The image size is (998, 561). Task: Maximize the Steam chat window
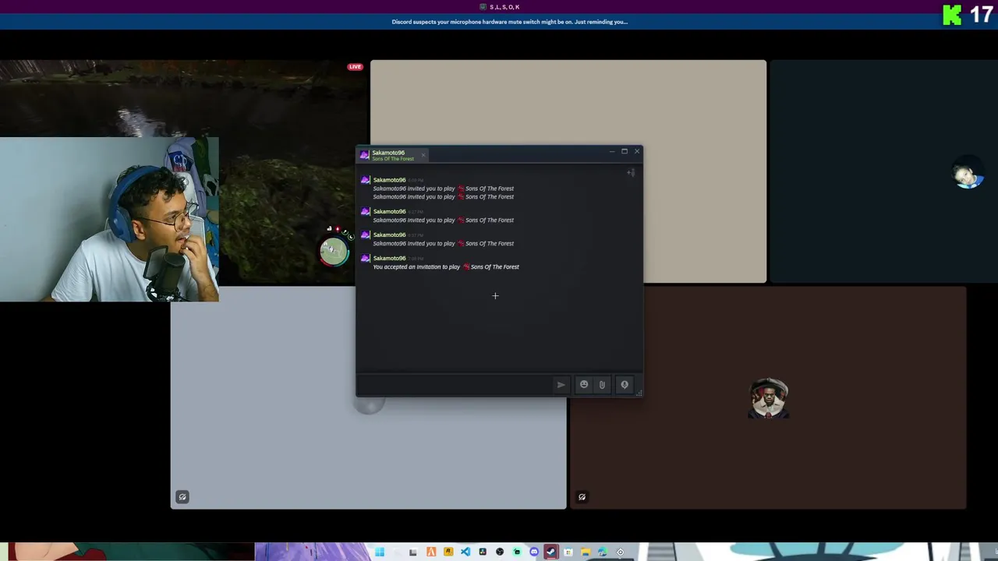coord(625,151)
